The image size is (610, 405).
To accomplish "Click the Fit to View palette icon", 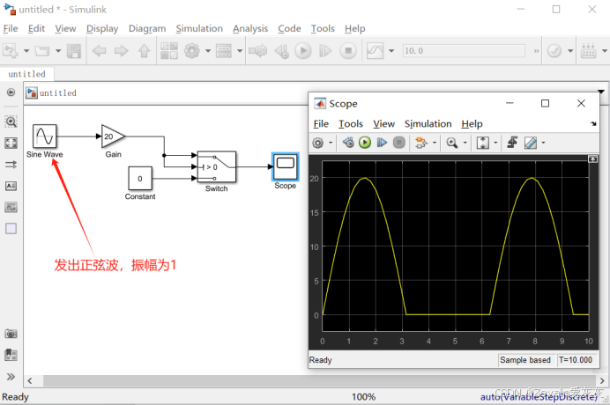I will click(x=11, y=143).
